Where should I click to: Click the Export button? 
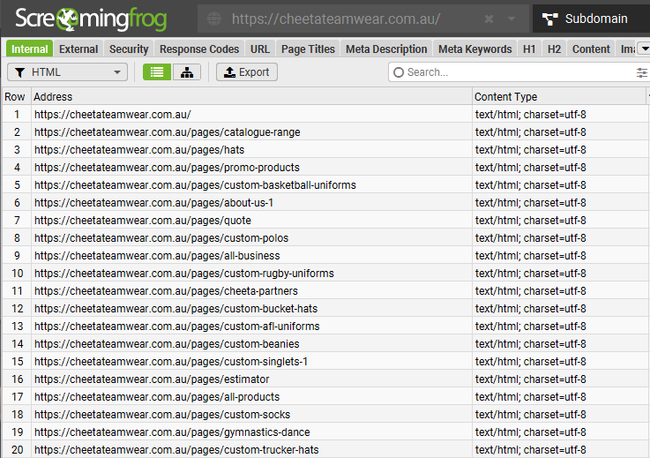click(247, 72)
